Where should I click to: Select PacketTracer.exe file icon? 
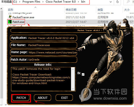tap(10, 17)
